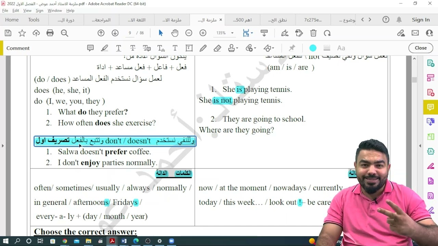Open the zoom level 135% dropdown
438x246 pixels.
click(x=232, y=33)
